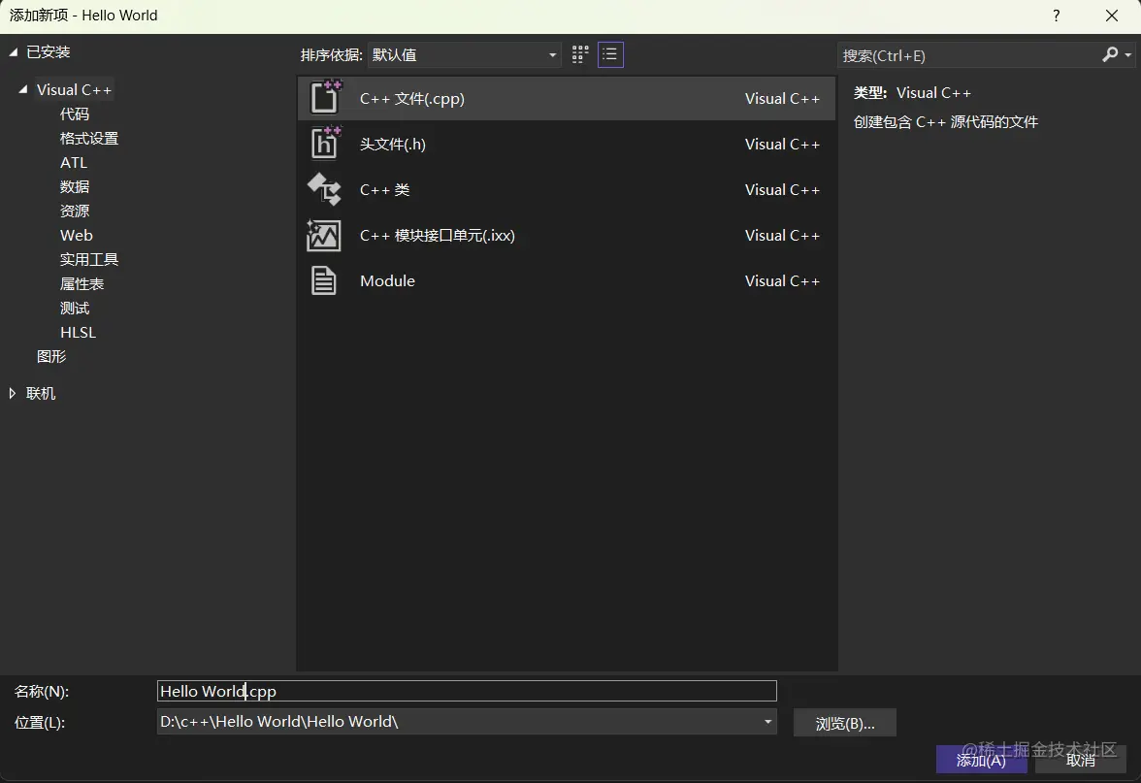
Task: Switch to small icons list view
Action: pyautogui.click(x=610, y=54)
